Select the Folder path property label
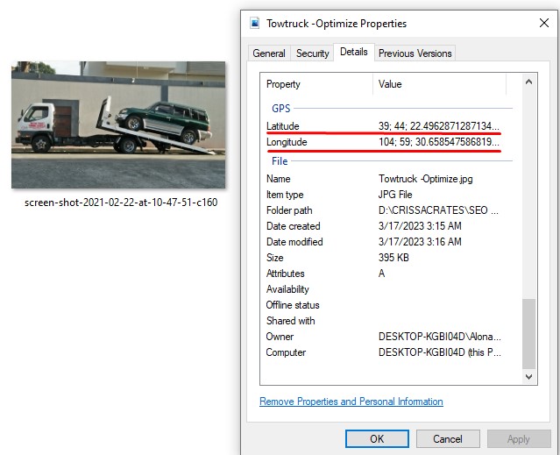The width and height of the screenshot is (560, 455). click(289, 210)
